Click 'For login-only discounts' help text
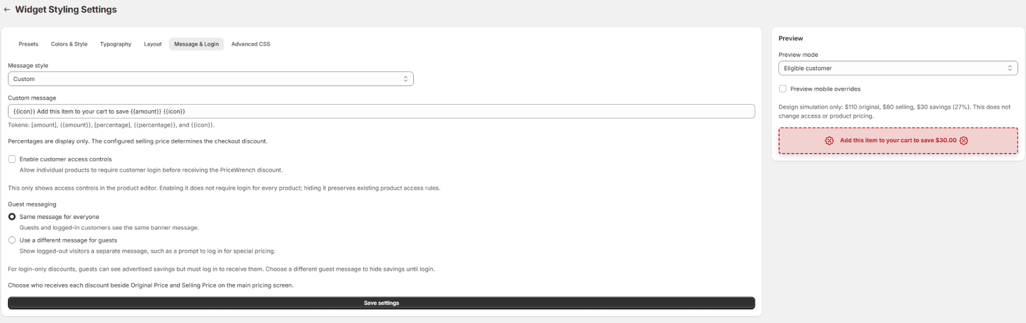 [x=222, y=269]
